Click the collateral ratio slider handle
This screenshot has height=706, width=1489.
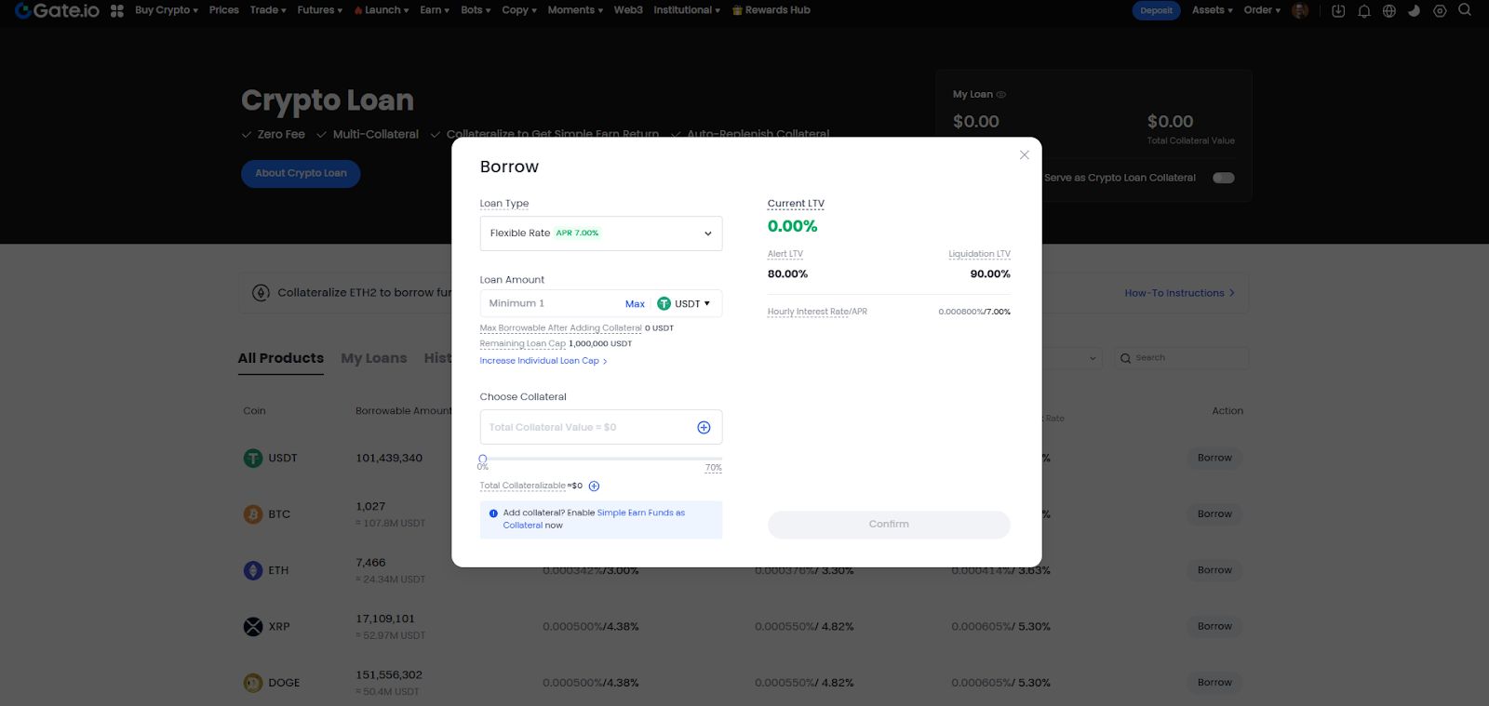[482, 459]
